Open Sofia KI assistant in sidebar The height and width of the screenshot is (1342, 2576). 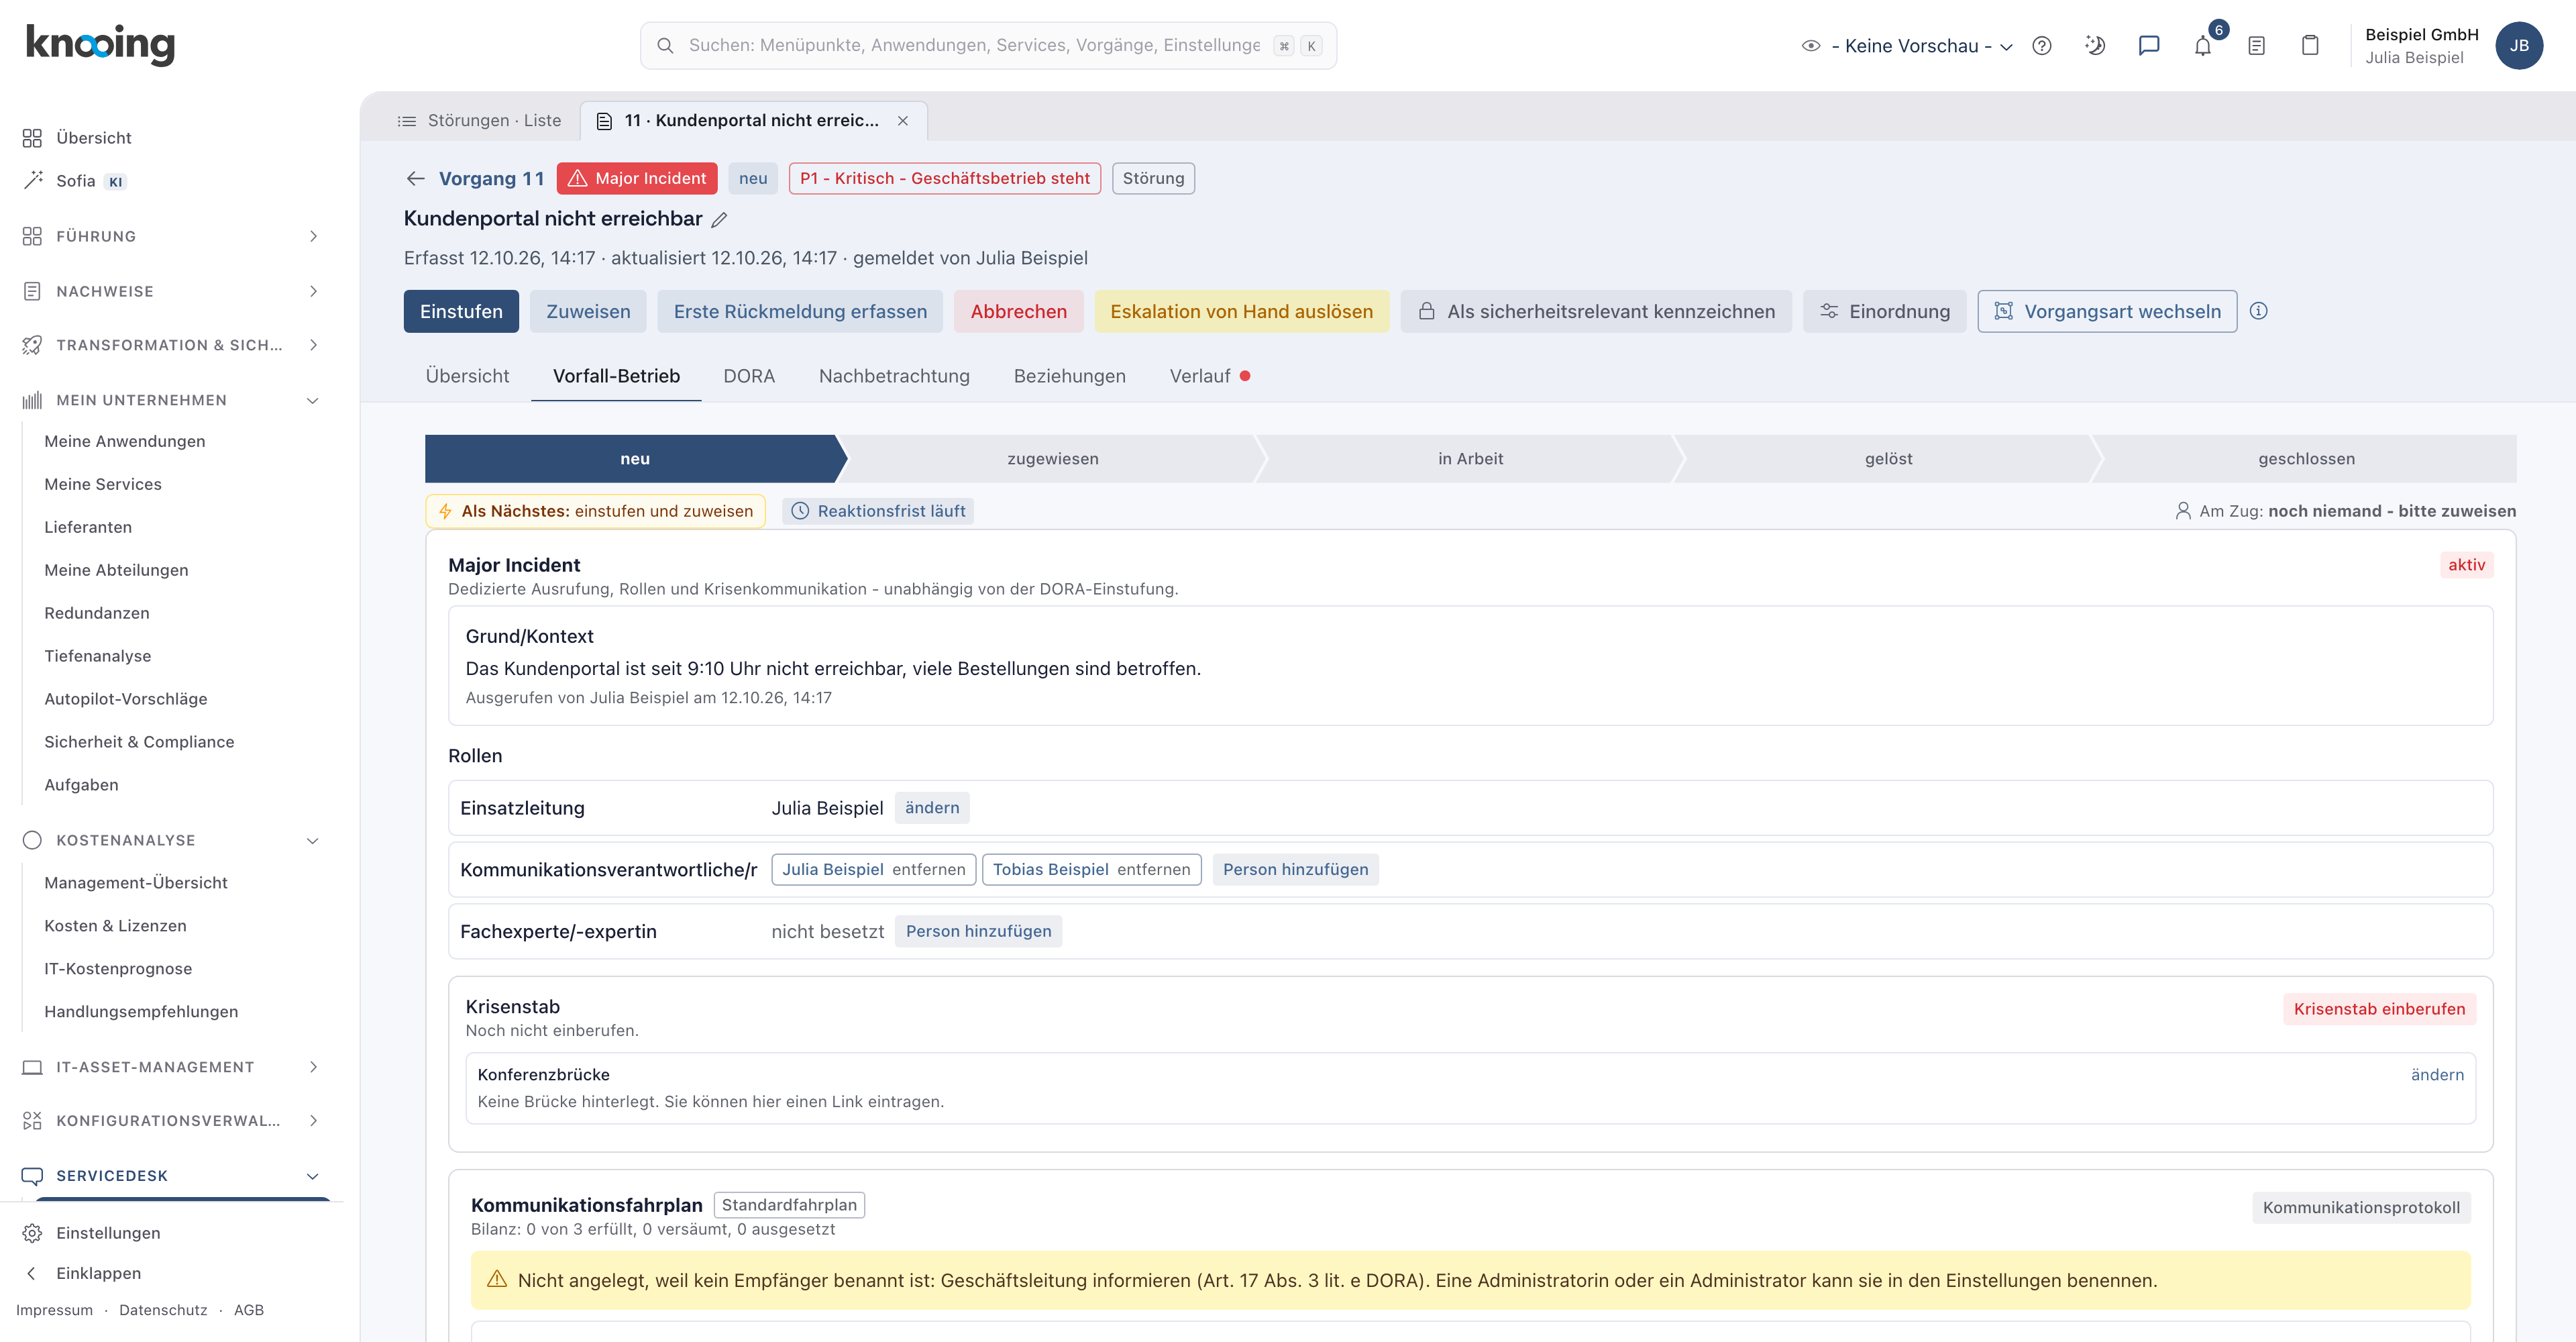coord(76,181)
